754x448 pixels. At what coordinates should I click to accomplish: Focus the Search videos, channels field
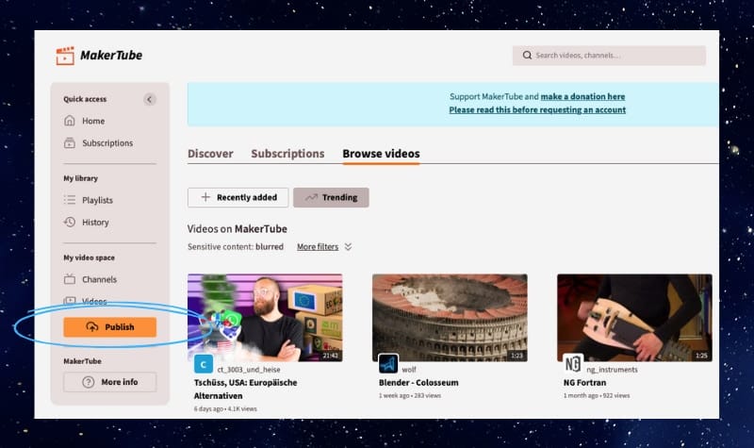click(x=609, y=56)
